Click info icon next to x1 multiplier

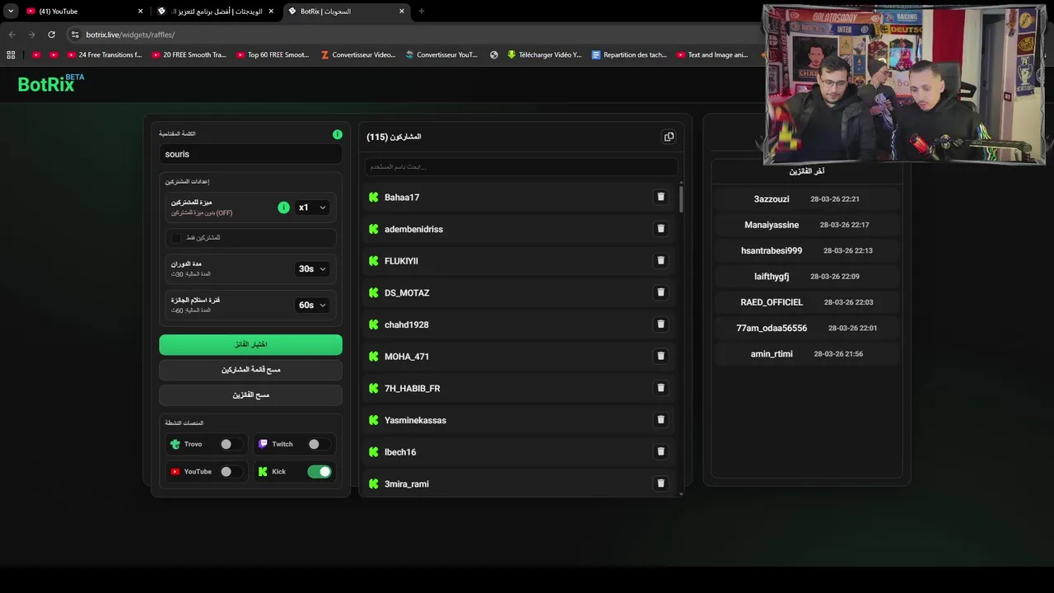[283, 208]
